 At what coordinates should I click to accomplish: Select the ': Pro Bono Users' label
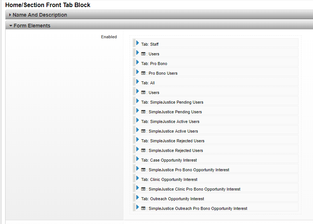point(162,73)
